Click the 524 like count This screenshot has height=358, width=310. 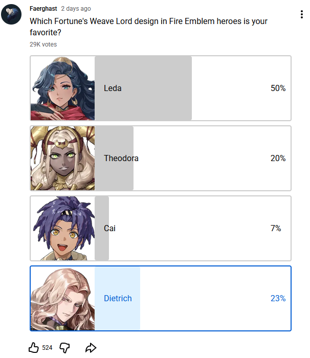pos(47,348)
